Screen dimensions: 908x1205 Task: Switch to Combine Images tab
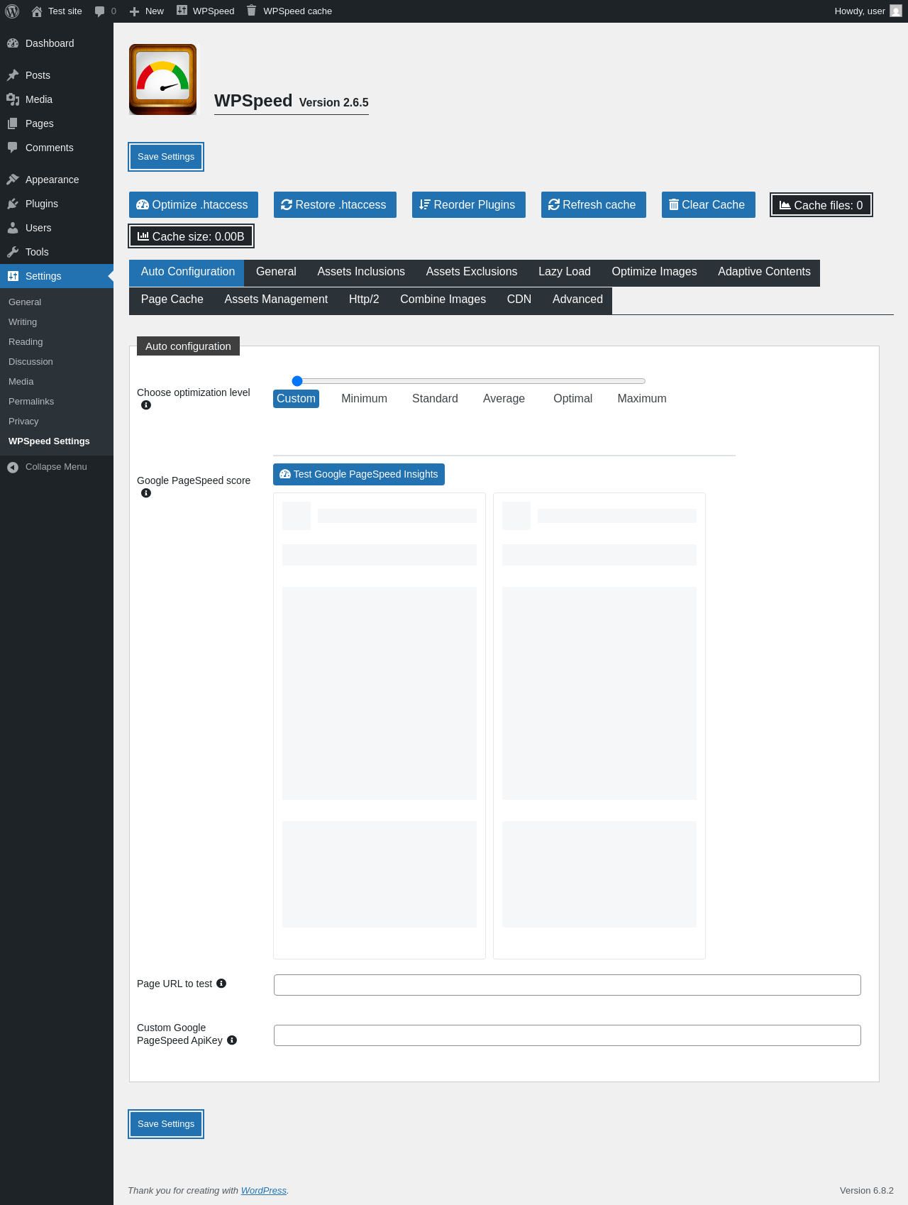[443, 299]
